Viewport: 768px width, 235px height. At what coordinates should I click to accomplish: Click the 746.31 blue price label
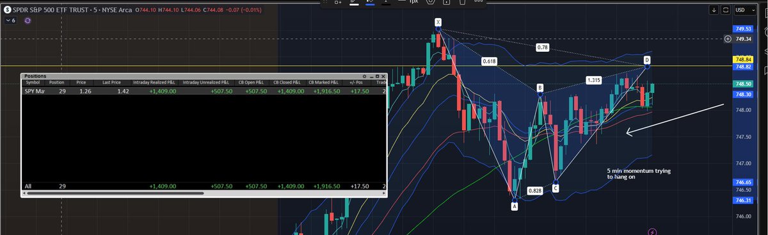744,200
